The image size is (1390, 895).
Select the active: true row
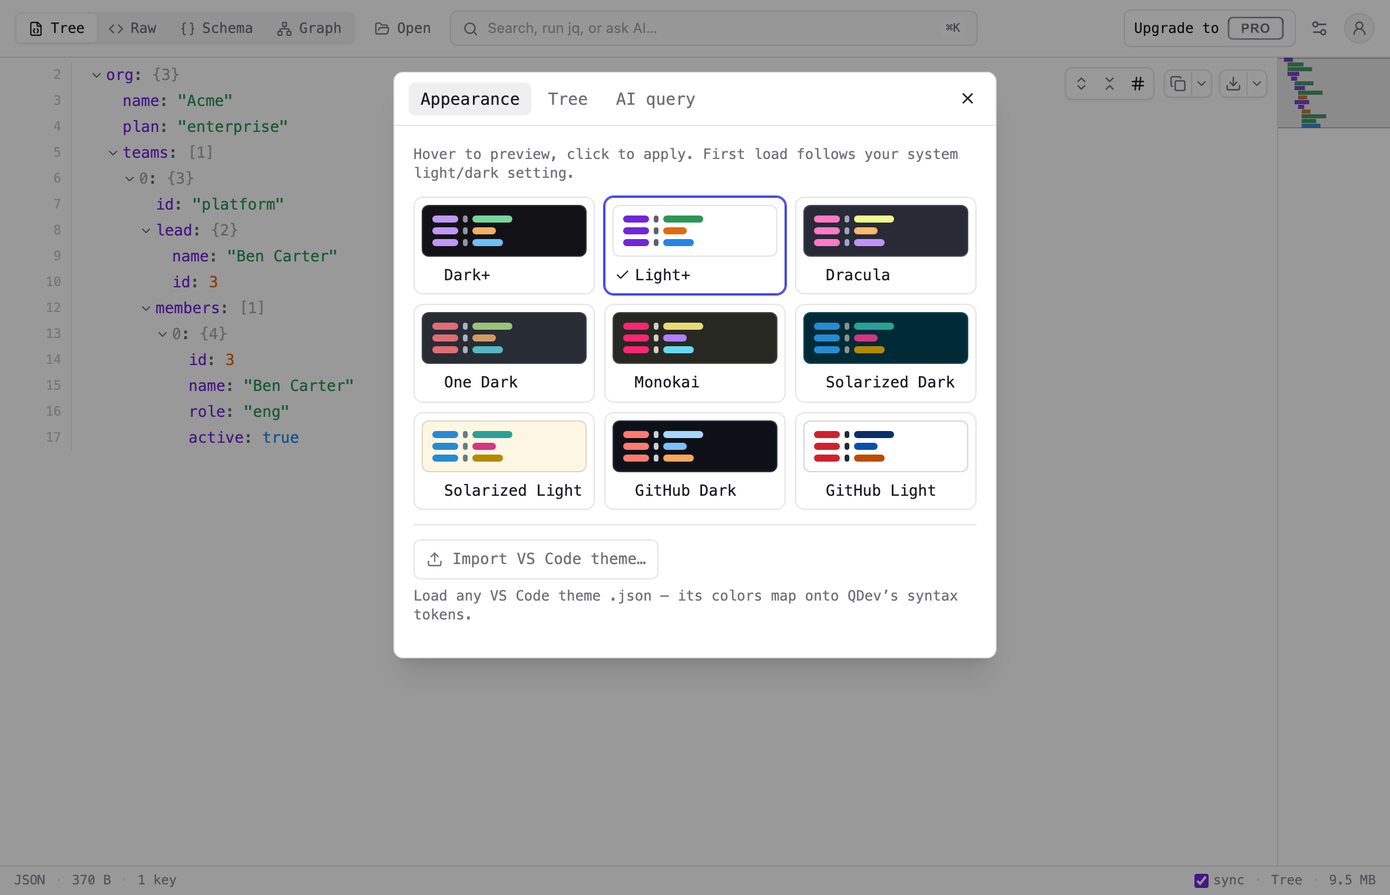pos(243,437)
